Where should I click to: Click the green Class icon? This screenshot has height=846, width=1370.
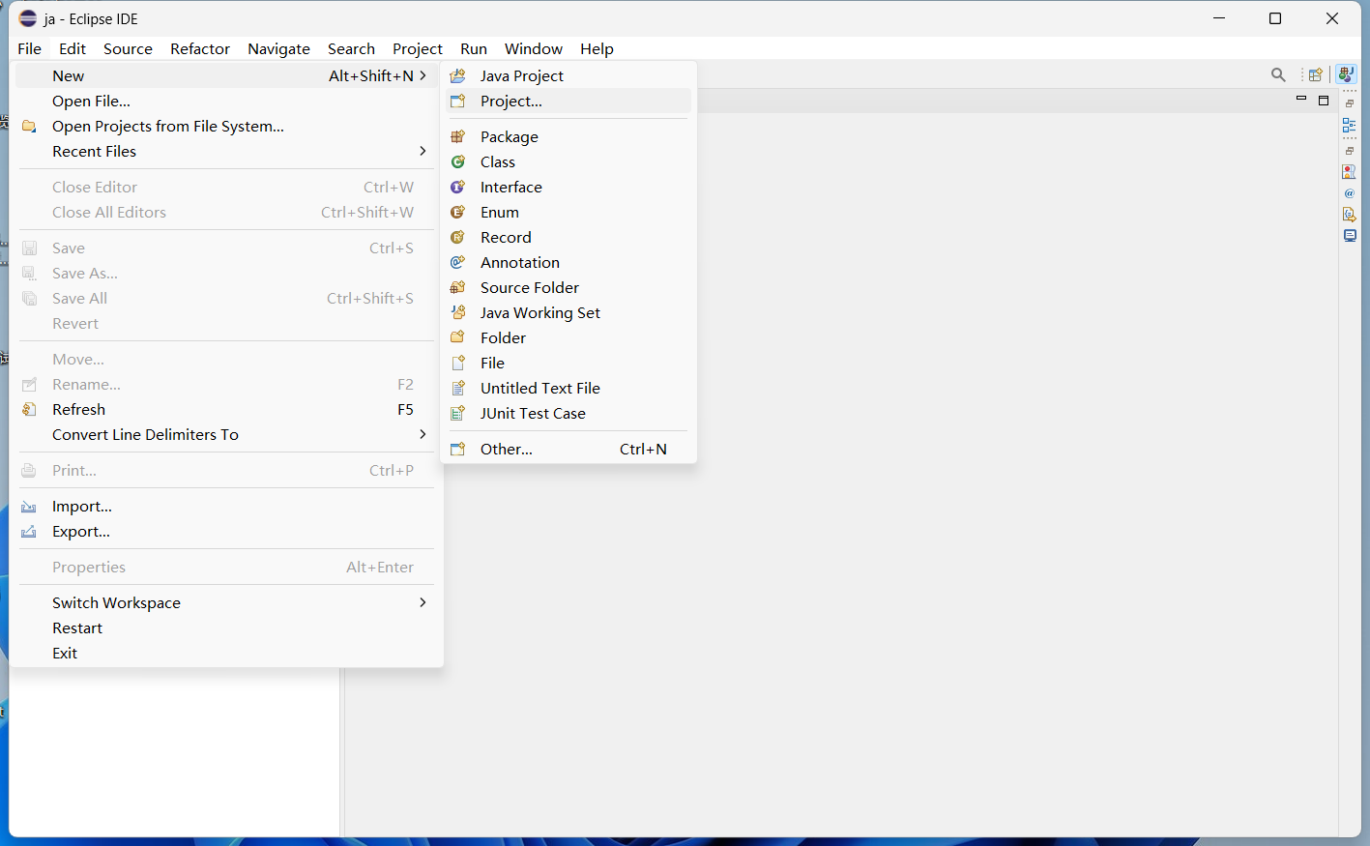[x=458, y=161]
